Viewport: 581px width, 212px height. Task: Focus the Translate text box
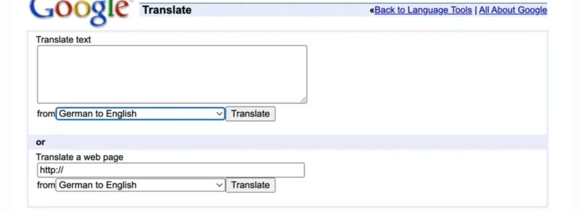(172, 74)
